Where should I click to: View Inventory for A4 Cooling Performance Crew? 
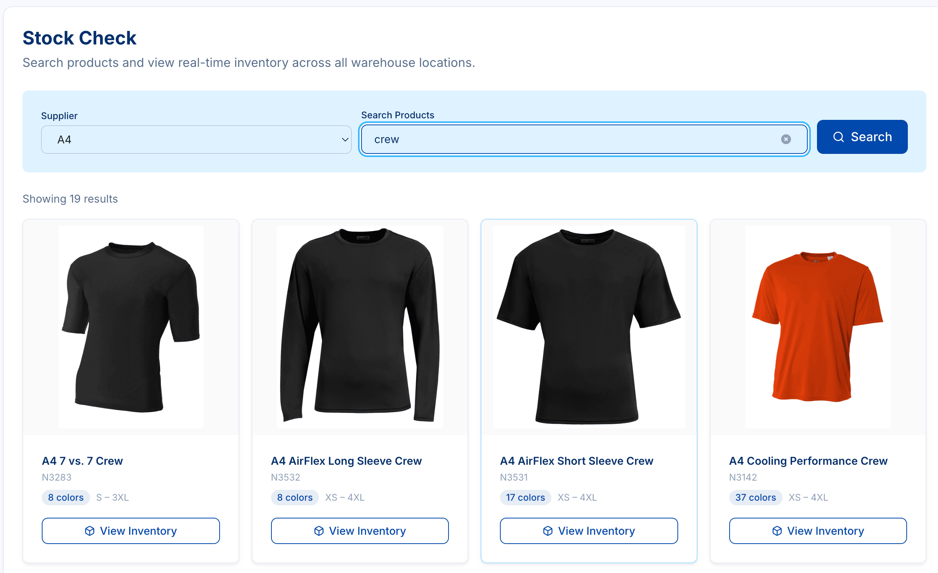pyautogui.click(x=818, y=531)
